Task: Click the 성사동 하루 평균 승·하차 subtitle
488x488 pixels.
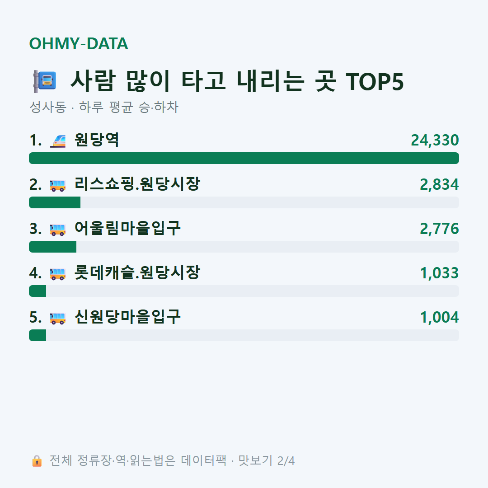Action: [103, 107]
